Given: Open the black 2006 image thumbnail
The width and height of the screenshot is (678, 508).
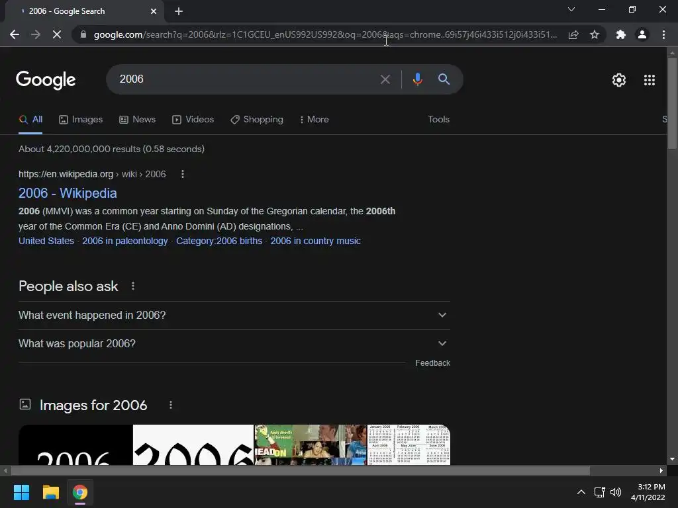Looking at the screenshot, I should (75, 445).
